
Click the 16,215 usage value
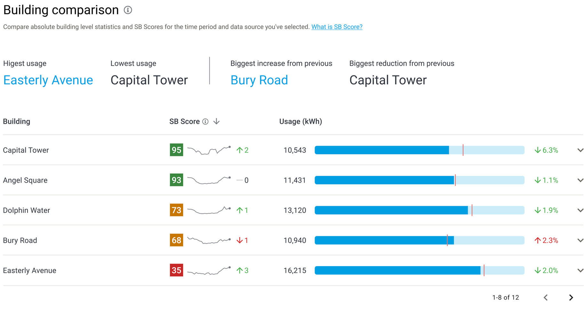click(x=295, y=270)
